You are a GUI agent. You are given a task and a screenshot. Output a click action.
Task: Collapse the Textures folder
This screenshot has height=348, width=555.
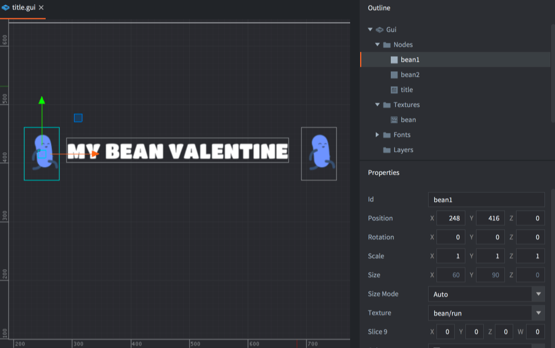[x=377, y=105]
